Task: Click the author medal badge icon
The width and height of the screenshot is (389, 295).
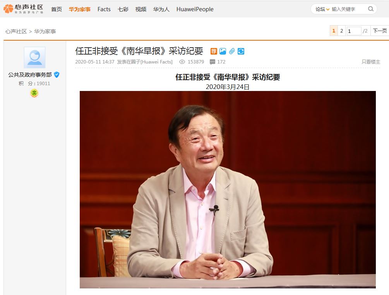Action: (34, 93)
